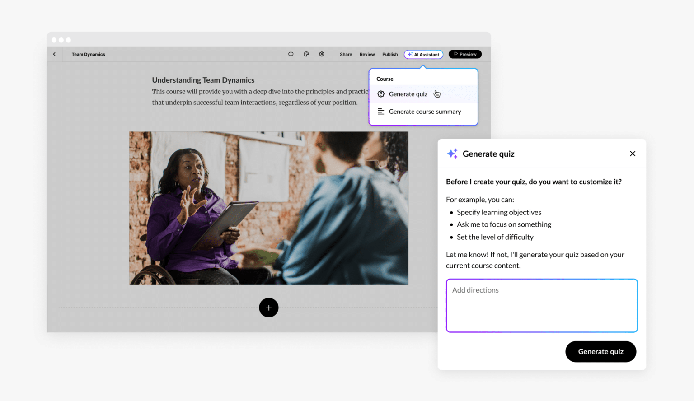Click the Understanding Team Dynamics title
The width and height of the screenshot is (694, 401).
point(203,80)
